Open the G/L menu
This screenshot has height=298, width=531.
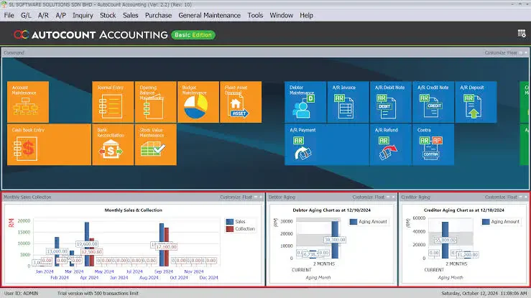(26, 15)
